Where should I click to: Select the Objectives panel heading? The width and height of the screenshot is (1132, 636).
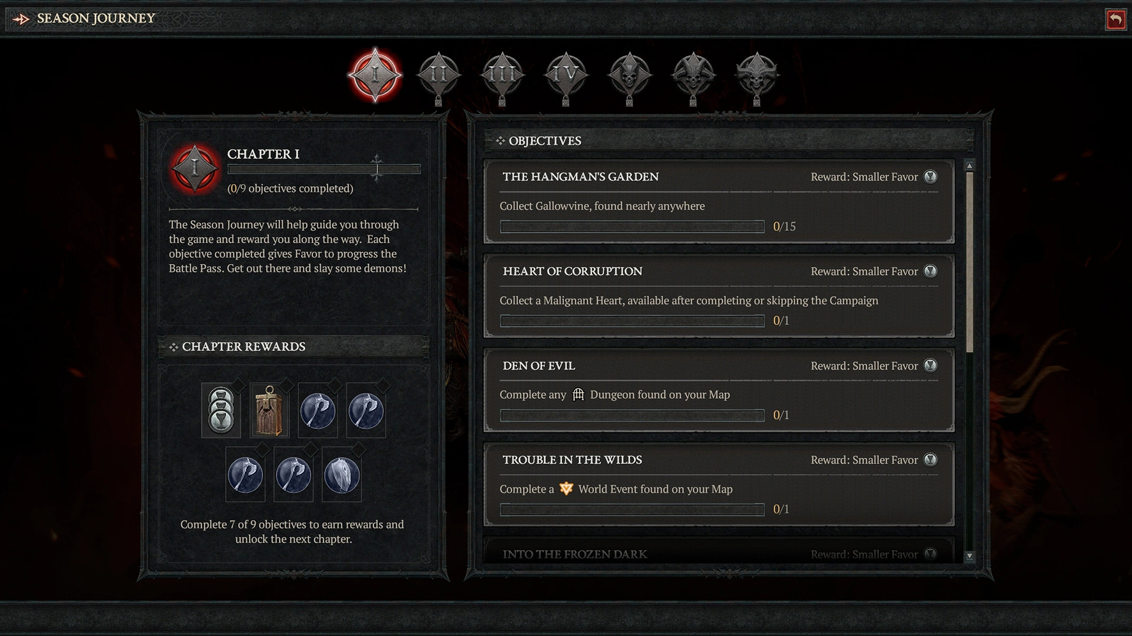(x=545, y=141)
